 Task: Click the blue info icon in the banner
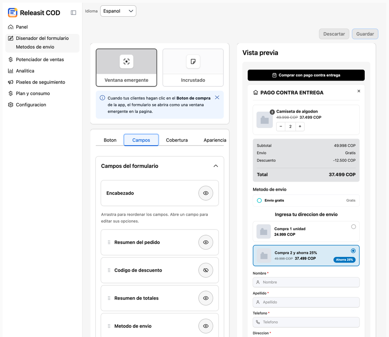pyautogui.click(x=102, y=98)
